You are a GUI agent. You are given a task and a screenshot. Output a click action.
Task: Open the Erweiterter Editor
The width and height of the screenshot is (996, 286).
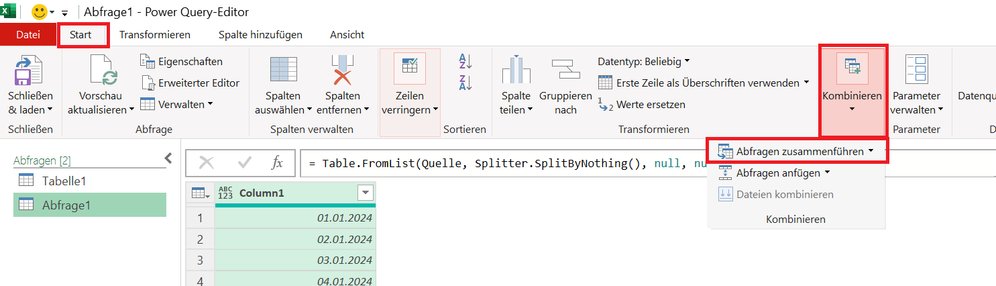click(190, 83)
